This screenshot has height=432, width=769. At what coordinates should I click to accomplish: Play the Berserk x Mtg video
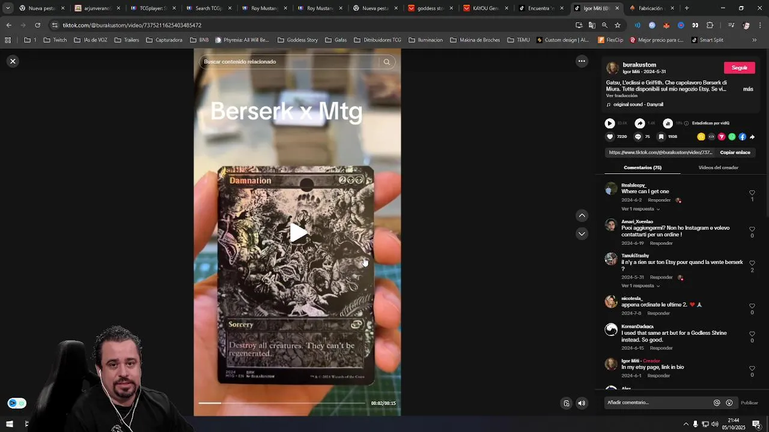coord(297,233)
